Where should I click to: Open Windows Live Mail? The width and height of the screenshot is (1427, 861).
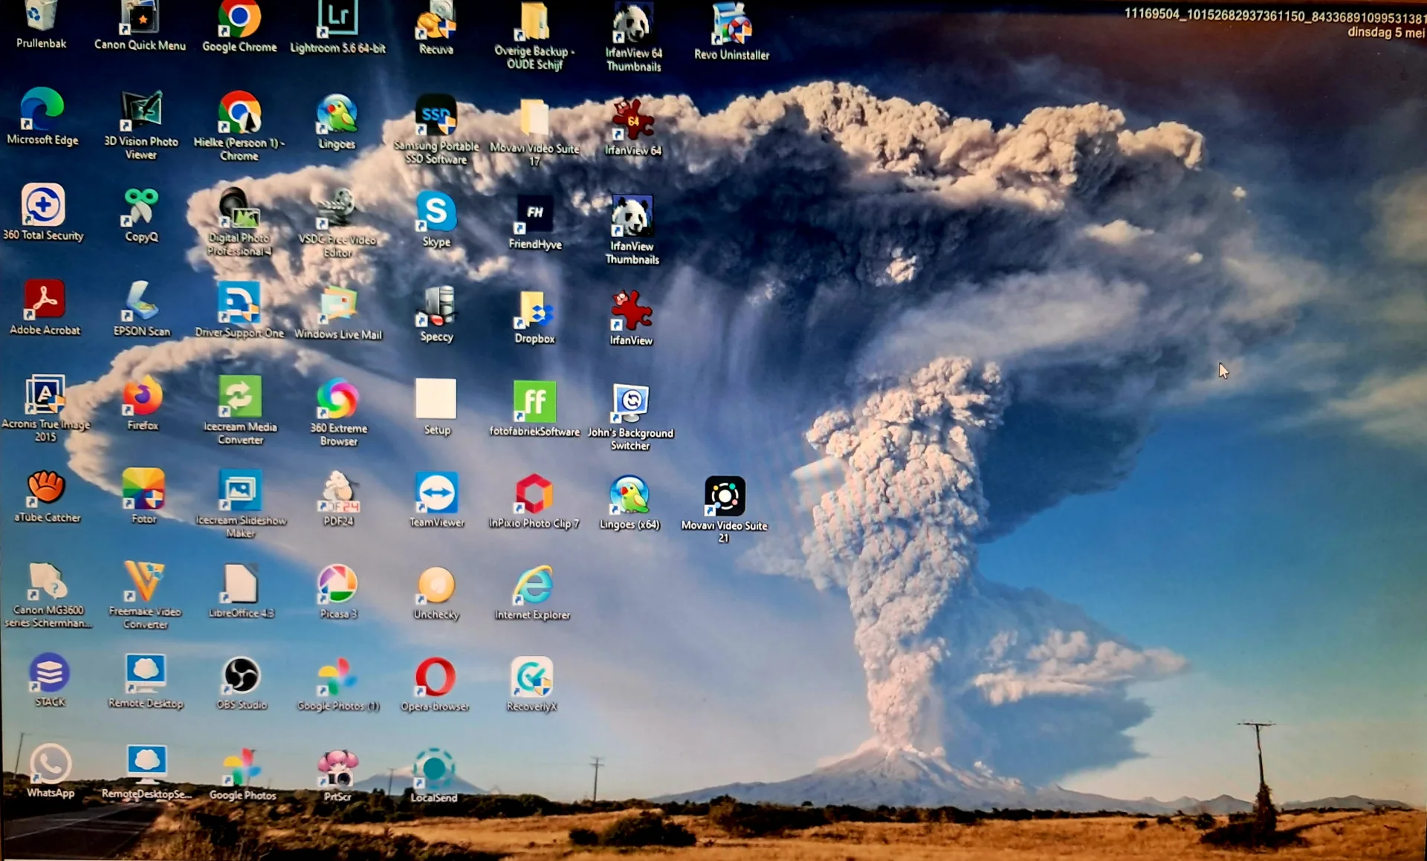point(338,305)
